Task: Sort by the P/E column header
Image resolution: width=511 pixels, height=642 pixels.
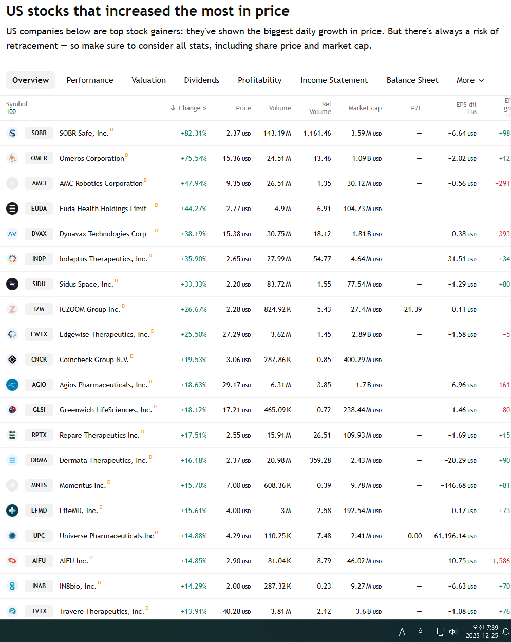Action: coord(417,108)
